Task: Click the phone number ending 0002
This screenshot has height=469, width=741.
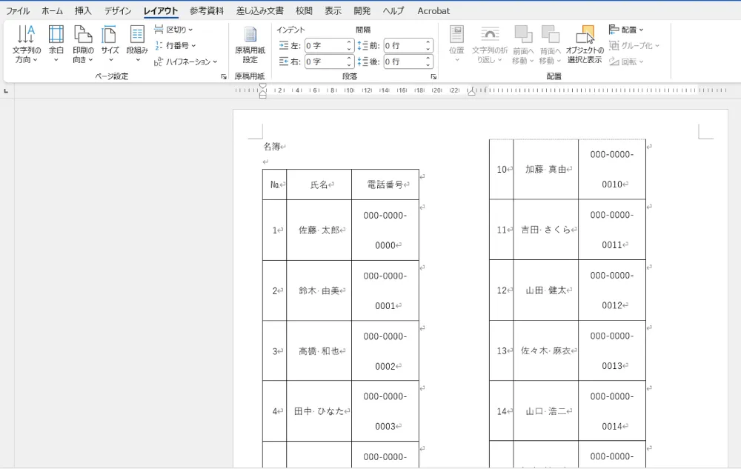Action: point(385,351)
